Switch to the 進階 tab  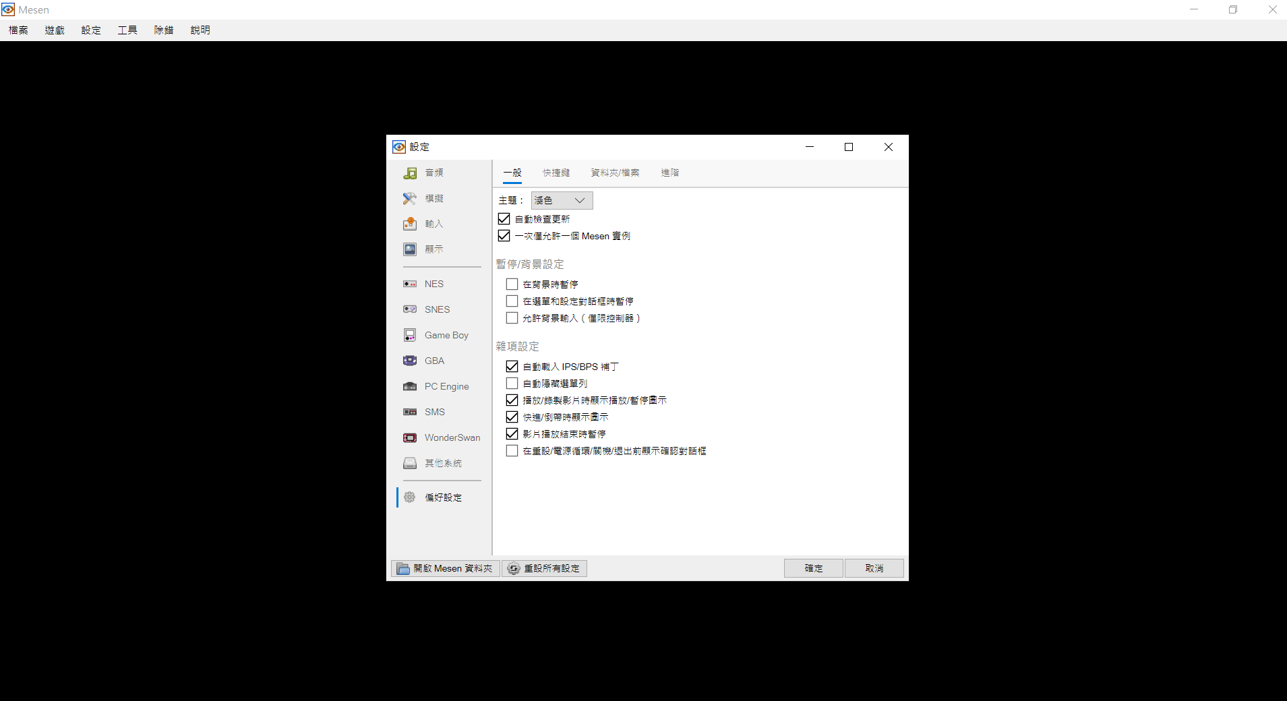[x=670, y=173]
